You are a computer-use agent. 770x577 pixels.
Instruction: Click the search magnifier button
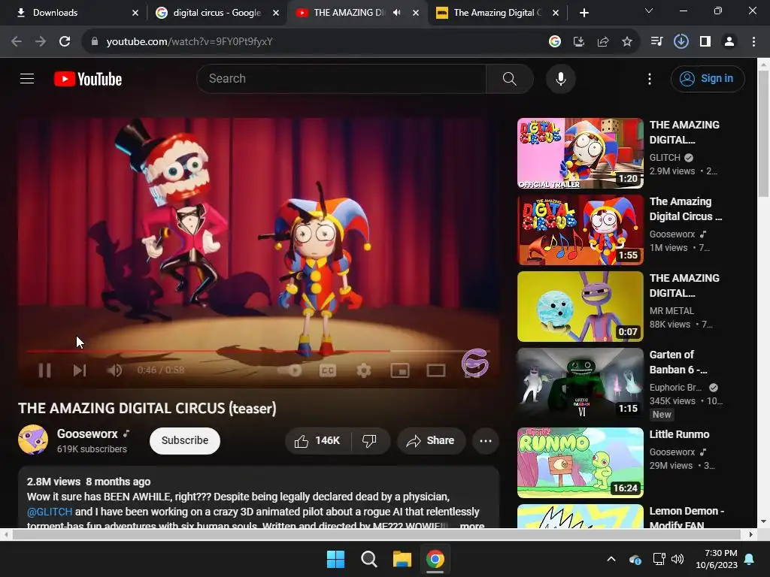tap(509, 78)
